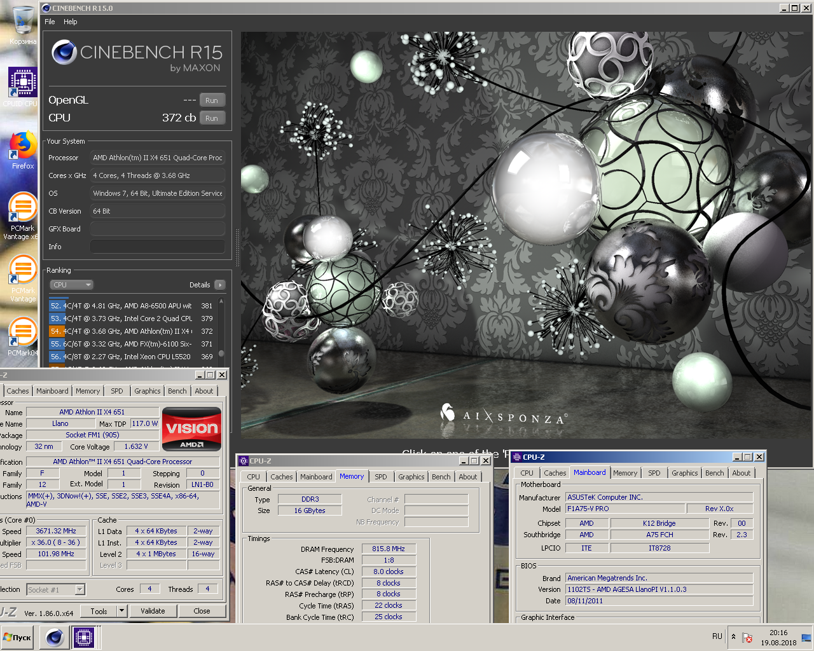Click the Info input field in Your System
The height and width of the screenshot is (651, 814).
click(x=158, y=247)
